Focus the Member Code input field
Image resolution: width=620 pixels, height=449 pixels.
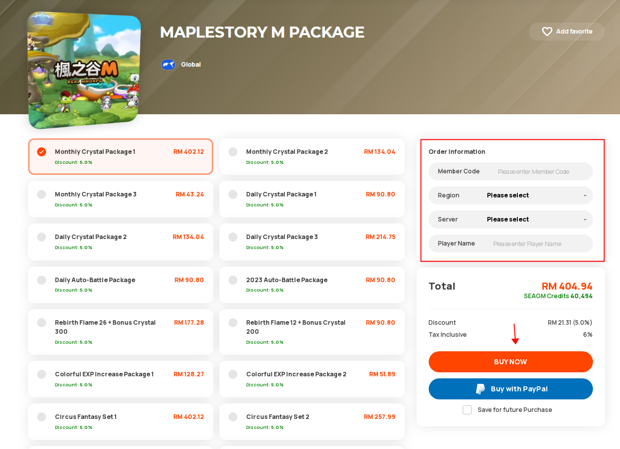coord(511,171)
